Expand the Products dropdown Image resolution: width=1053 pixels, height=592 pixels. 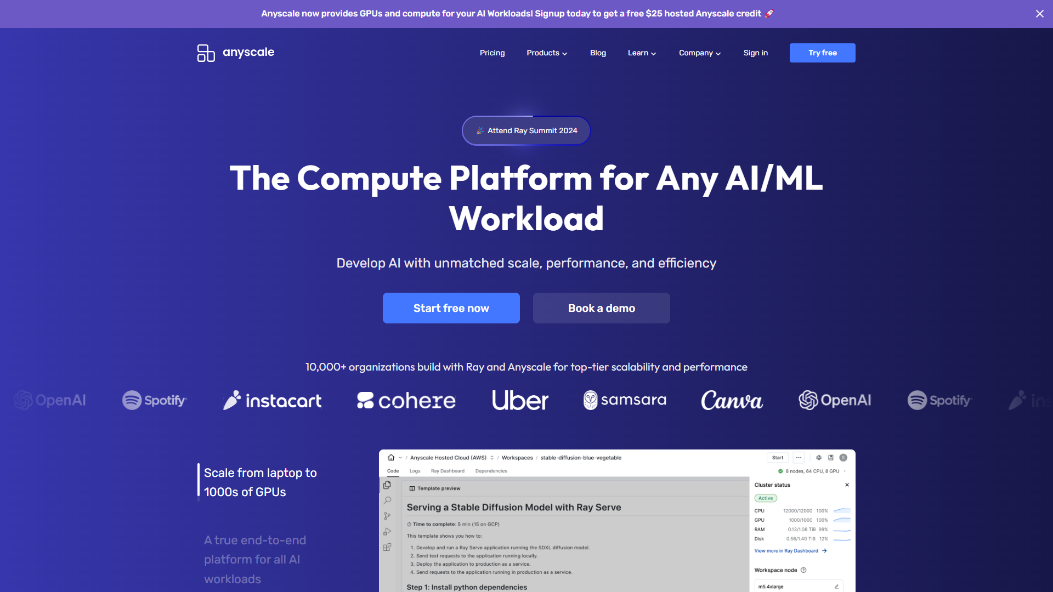pos(546,53)
